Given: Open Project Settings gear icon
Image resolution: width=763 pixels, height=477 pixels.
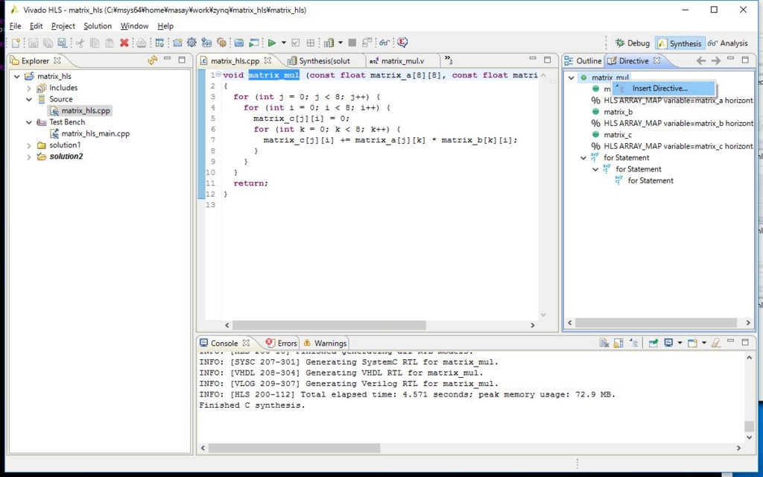Looking at the screenshot, I should point(191,42).
